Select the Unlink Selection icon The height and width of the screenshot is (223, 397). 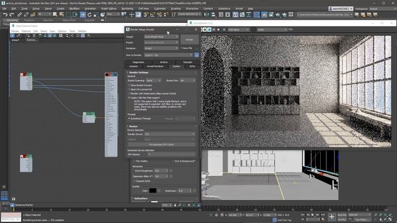coord(26,15)
